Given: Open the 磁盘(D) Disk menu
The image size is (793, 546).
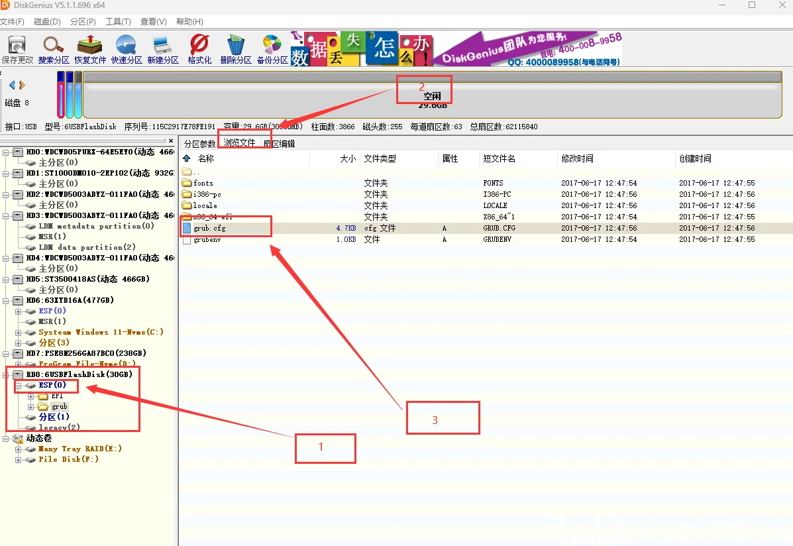Looking at the screenshot, I should (x=47, y=22).
